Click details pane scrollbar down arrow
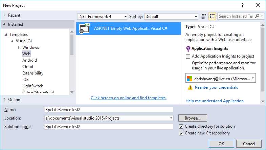Viewport: 266px width, 150px height. point(263,102)
